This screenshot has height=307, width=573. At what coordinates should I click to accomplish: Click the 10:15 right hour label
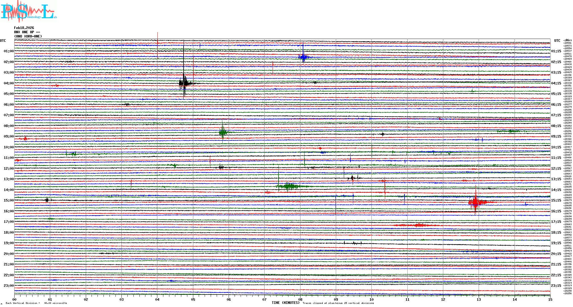[x=556, y=147]
